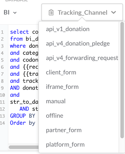Click line number 13 in the gutter
125x154 pixels.
pos(2,116)
